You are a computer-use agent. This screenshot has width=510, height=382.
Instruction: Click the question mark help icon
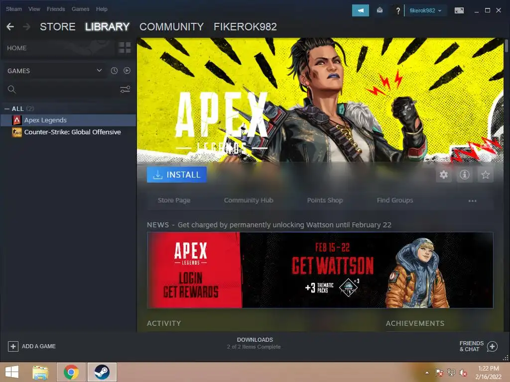pyautogui.click(x=398, y=11)
